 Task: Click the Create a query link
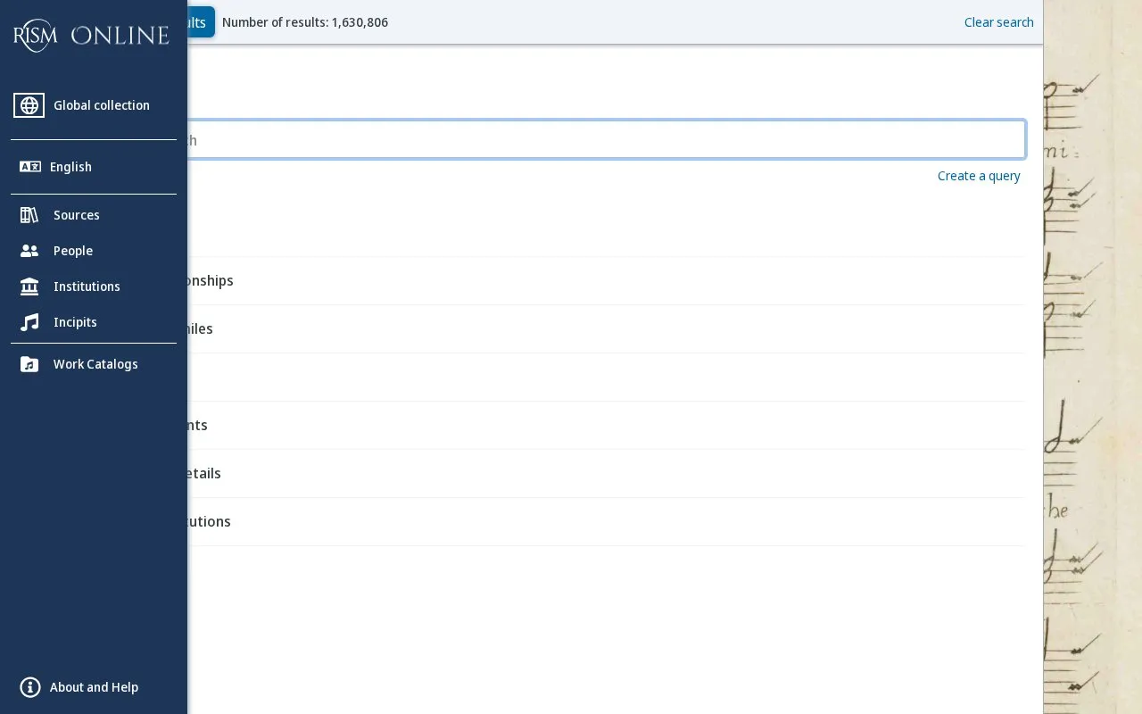[979, 176]
